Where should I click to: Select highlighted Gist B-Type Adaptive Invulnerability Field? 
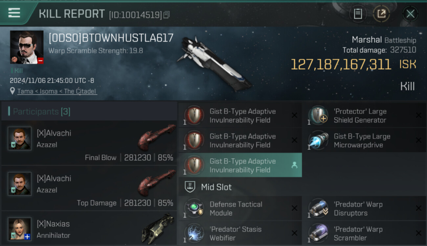[x=240, y=165]
